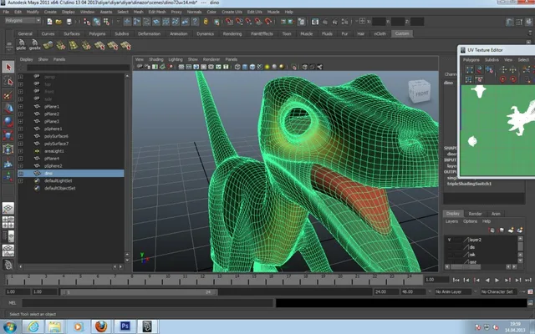Activate the Scale tool
This screenshot has height=334, width=535.
click(x=8, y=135)
